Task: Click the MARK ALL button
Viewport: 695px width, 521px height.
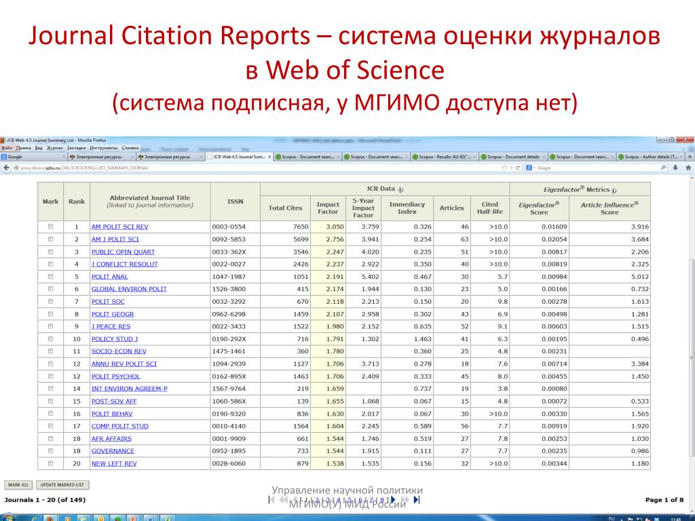Action: [18, 485]
